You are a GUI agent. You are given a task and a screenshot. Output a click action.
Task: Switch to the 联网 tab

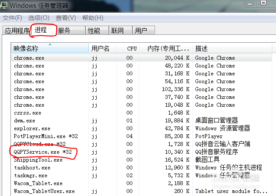click(121, 30)
